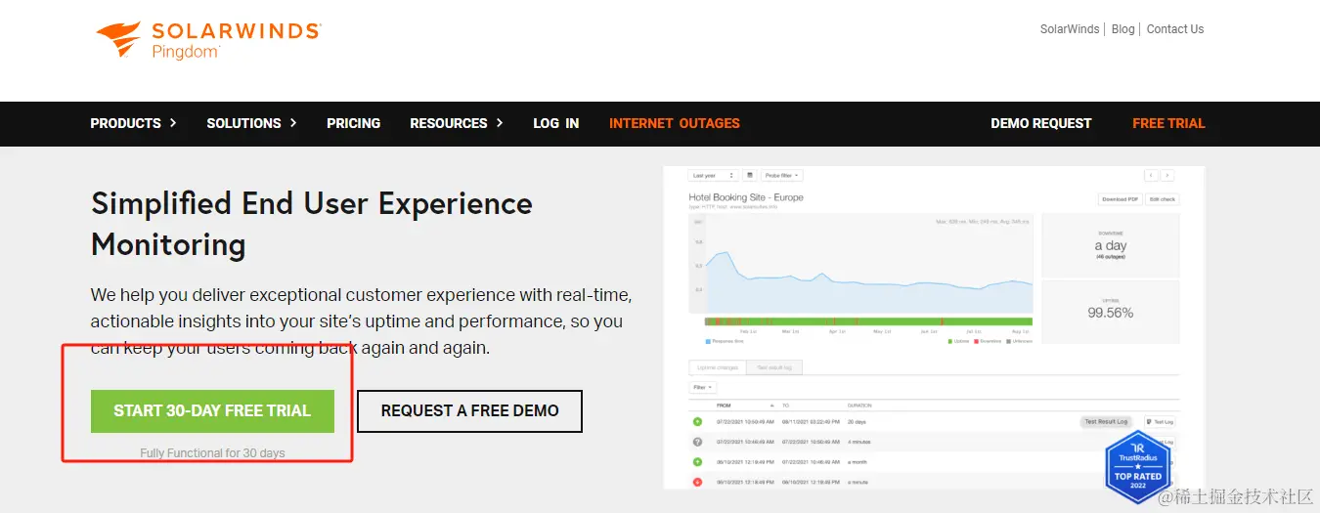
Task: Click the "Fully Functional for 30 days" text
Action: pyautogui.click(x=212, y=453)
